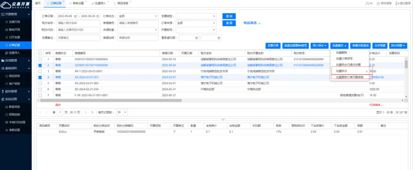413x170 pixels.
Task: Click the 合并单据 button
Action: 379,46
